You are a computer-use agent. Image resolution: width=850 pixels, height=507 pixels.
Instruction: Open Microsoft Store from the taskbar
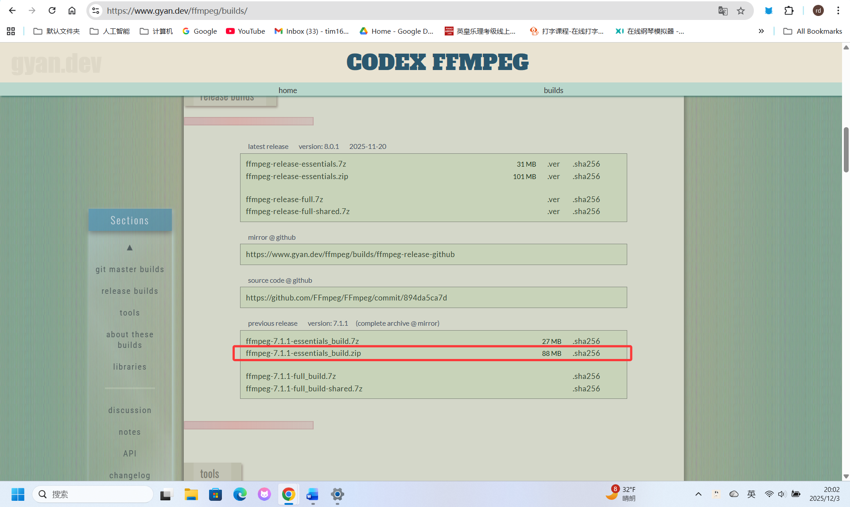pyautogui.click(x=216, y=494)
